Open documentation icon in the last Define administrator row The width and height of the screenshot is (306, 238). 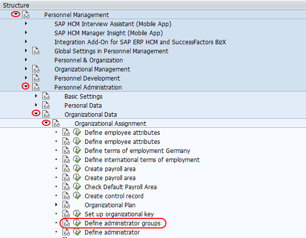click(x=66, y=232)
